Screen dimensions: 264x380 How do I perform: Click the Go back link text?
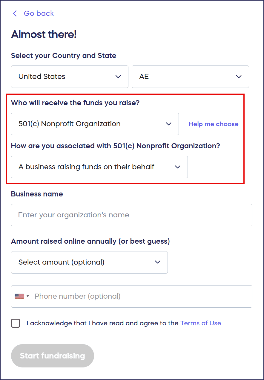coord(39,13)
